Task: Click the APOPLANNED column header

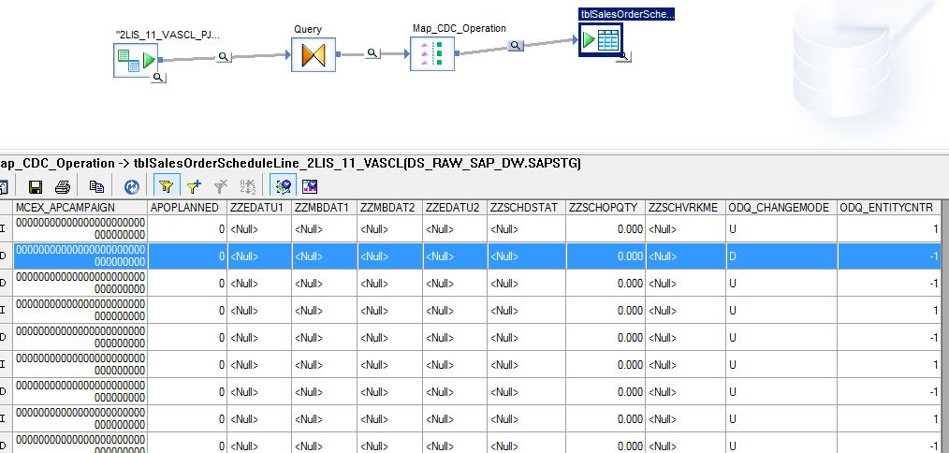Action: [x=188, y=207]
